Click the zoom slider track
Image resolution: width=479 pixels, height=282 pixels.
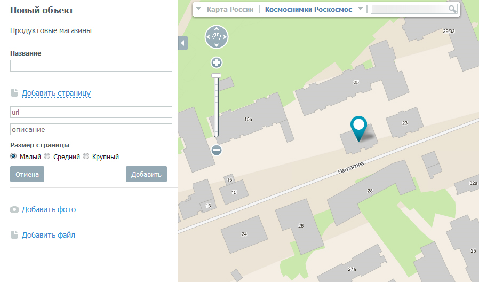tap(216, 107)
